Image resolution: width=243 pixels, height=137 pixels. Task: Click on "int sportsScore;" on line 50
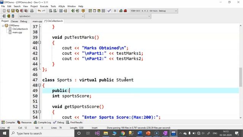(x=72, y=96)
